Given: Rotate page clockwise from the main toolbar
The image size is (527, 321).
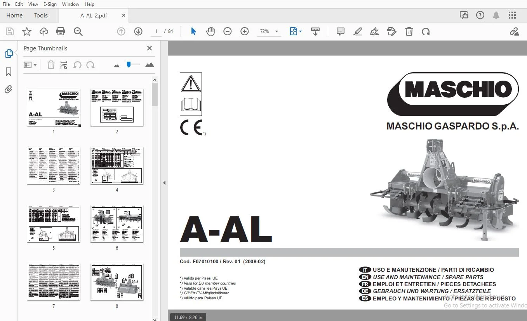Looking at the screenshot, I should click(426, 32).
